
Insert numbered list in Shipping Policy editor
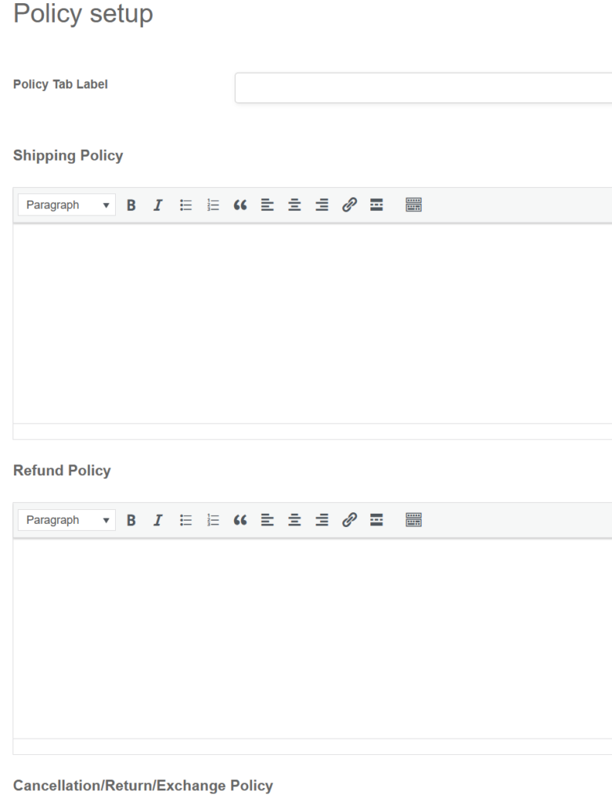pyautogui.click(x=212, y=205)
